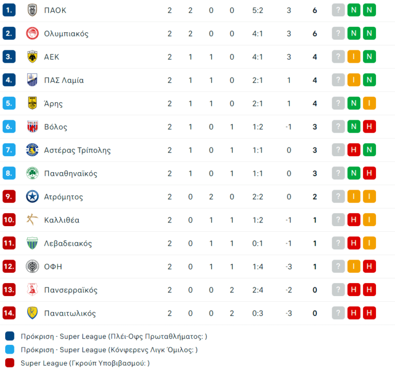Click the dark blue championship playoff legend swatch

point(10,337)
